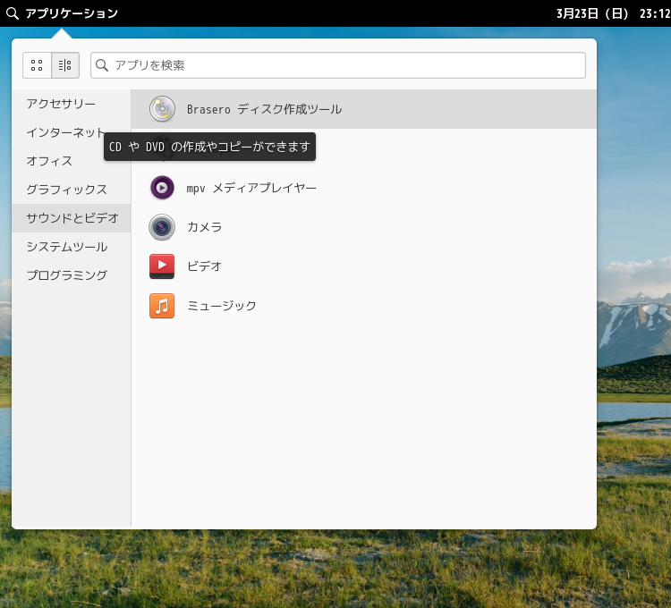The height and width of the screenshot is (608, 671).
Task: Select the グラフィックス category
Action: coord(71,190)
